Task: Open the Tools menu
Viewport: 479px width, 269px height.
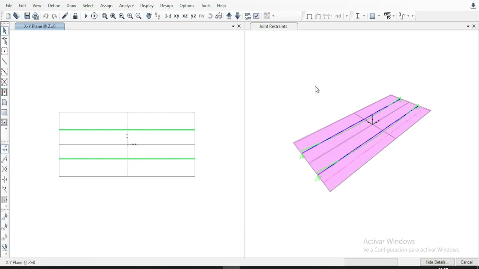Action: (205, 6)
